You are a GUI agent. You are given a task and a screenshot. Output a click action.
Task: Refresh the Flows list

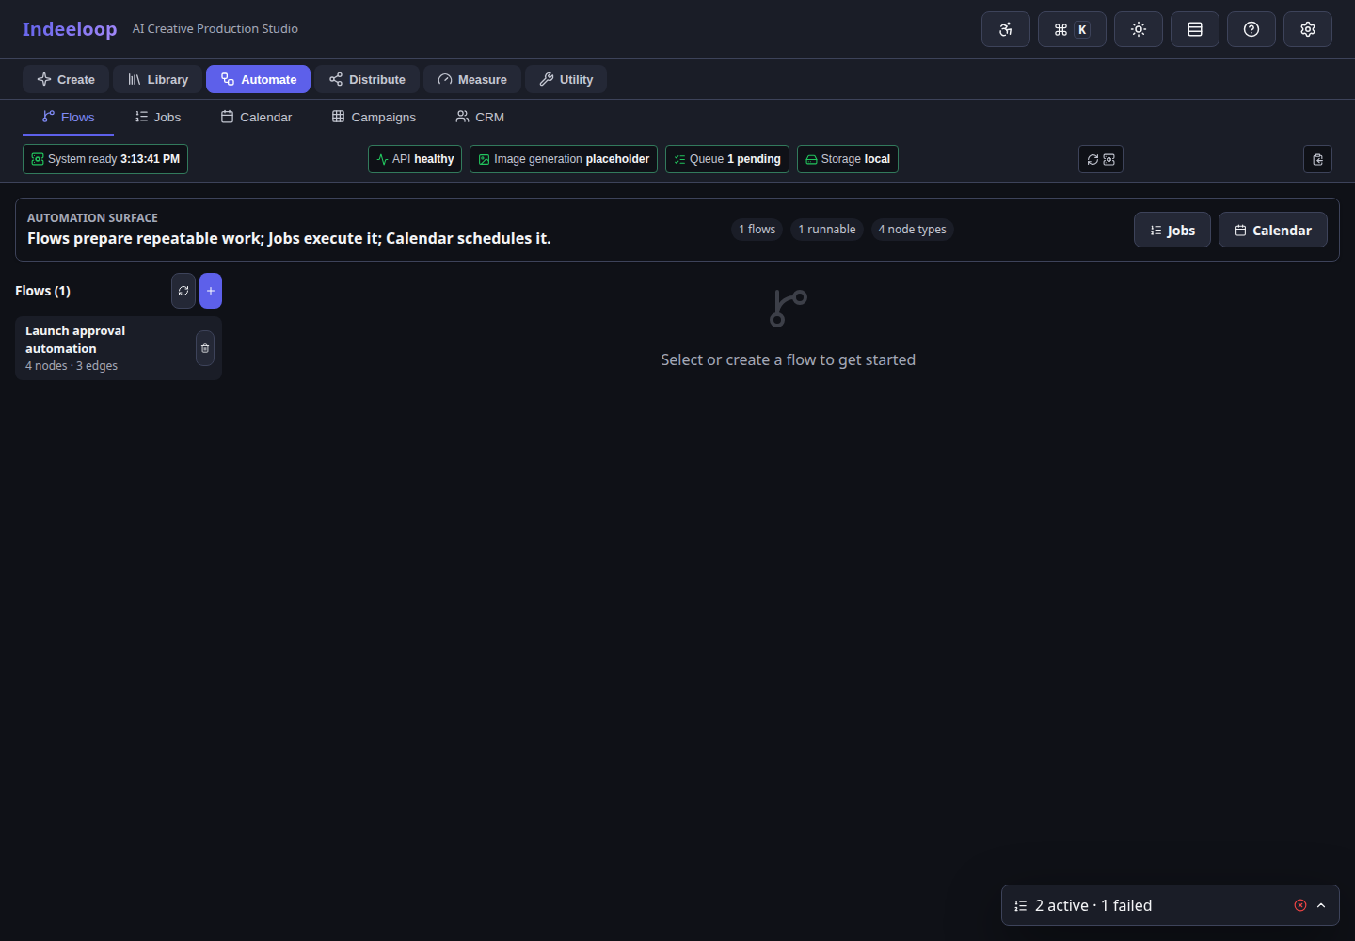click(x=183, y=291)
